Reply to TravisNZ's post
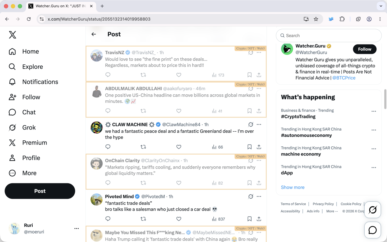This screenshot has width=387, height=242. click(x=108, y=75)
